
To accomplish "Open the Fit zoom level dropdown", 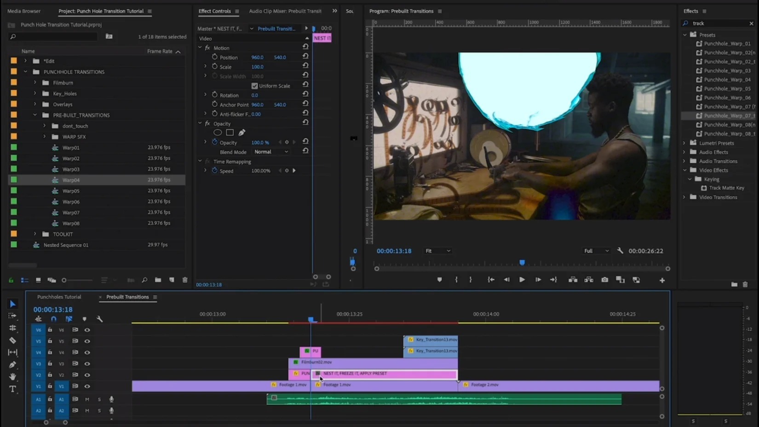I will tap(437, 251).
